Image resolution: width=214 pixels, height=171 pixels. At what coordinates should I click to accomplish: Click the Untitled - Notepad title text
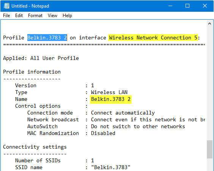tap(30, 6)
